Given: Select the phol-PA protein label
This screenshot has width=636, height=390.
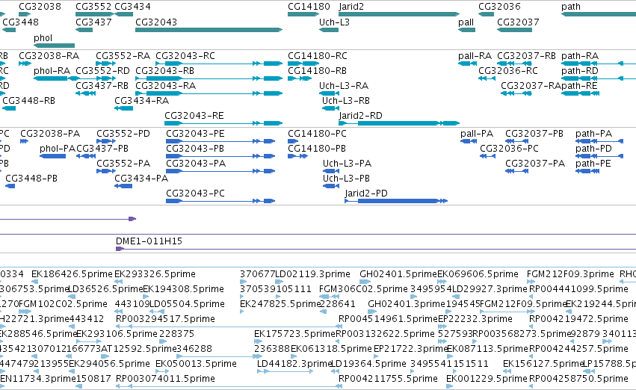Looking at the screenshot, I should click(x=58, y=149).
